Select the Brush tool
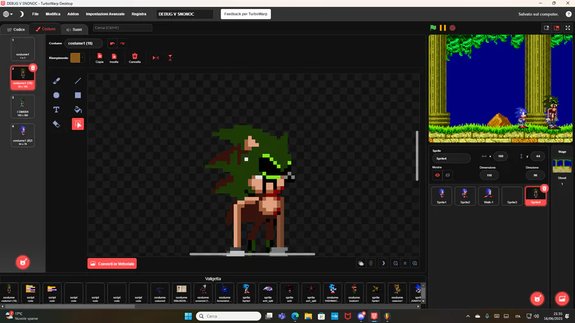This screenshot has width=575, height=323. [x=56, y=80]
